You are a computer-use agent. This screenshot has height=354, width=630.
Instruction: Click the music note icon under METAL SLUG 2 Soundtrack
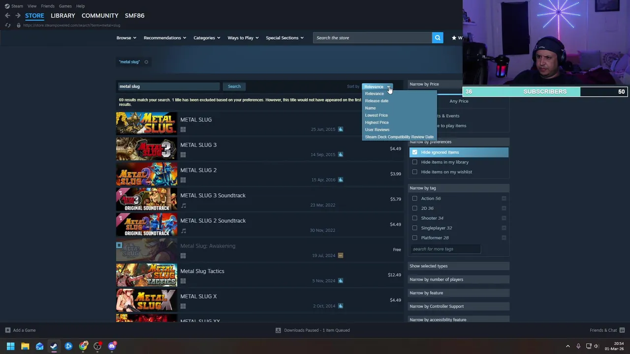pos(183,231)
